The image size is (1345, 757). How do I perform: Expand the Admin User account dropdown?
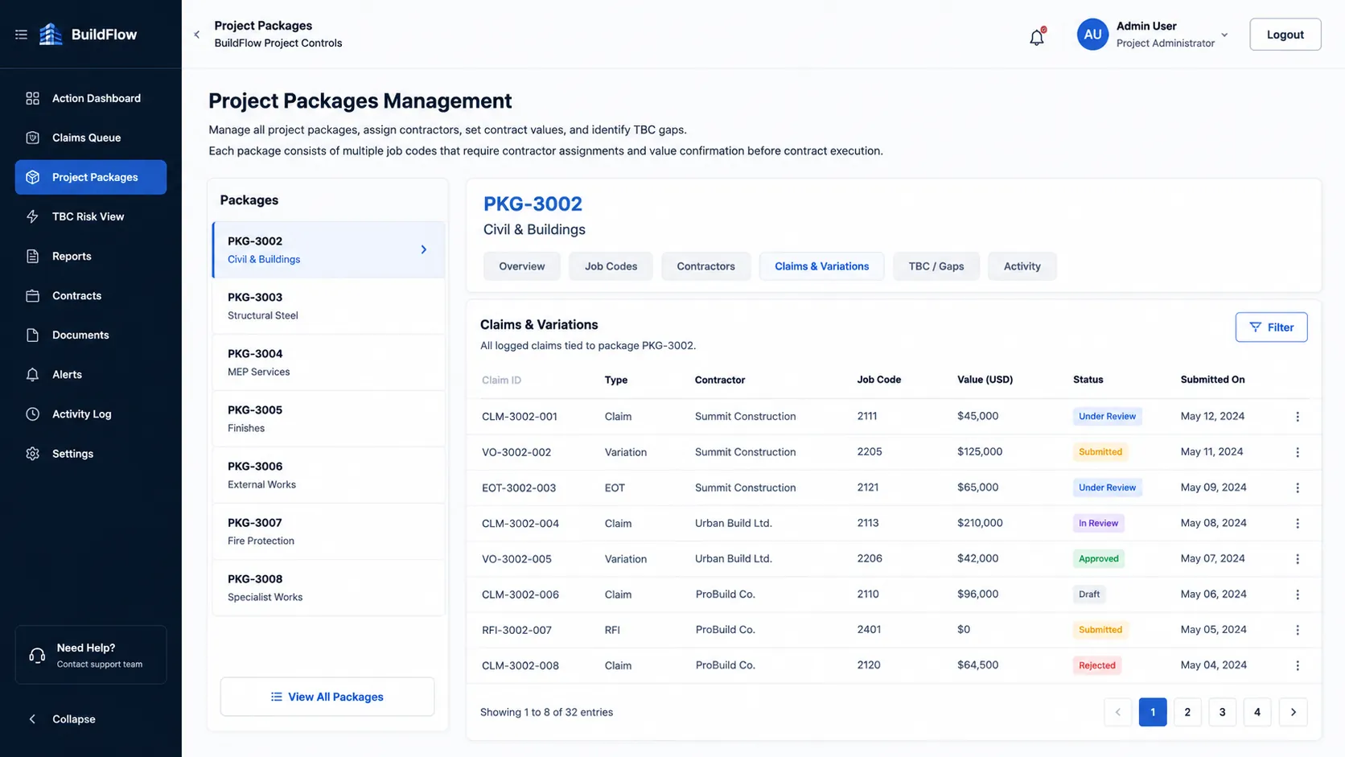(x=1224, y=35)
